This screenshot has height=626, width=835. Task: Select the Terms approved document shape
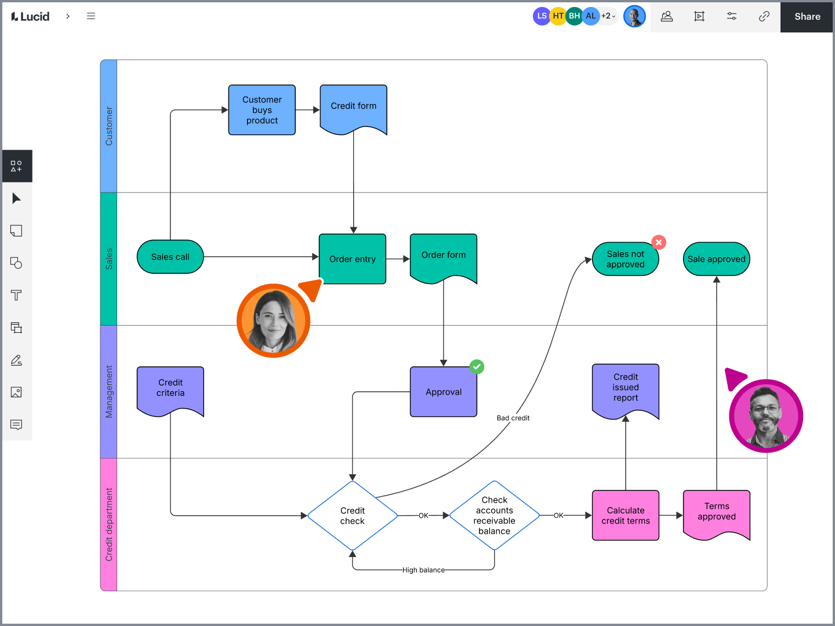717,515
